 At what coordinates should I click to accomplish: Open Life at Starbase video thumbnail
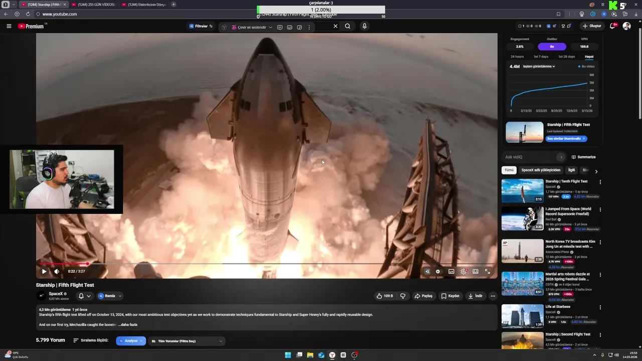[523, 316]
